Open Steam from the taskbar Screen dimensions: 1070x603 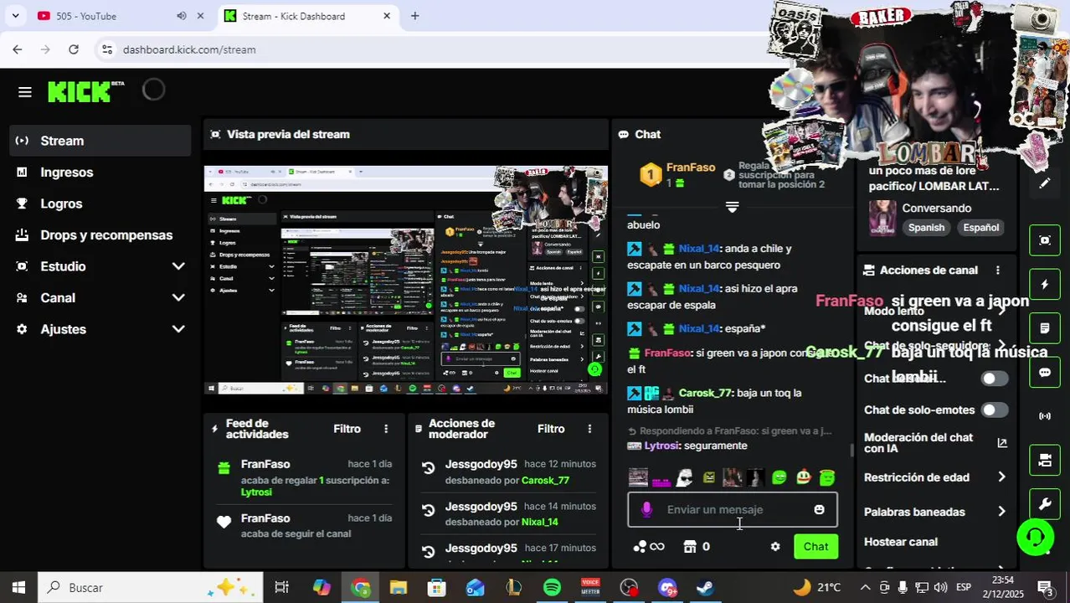coord(705,588)
